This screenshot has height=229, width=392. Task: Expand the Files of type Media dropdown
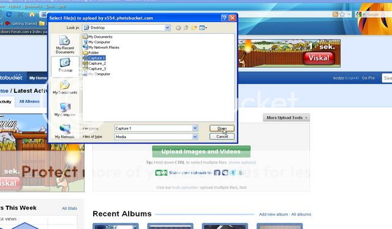(x=195, y=137)
